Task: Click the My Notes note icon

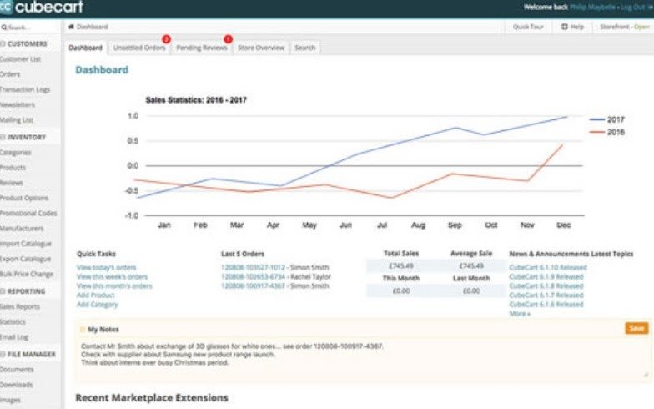Action: [x=83, y=329]
